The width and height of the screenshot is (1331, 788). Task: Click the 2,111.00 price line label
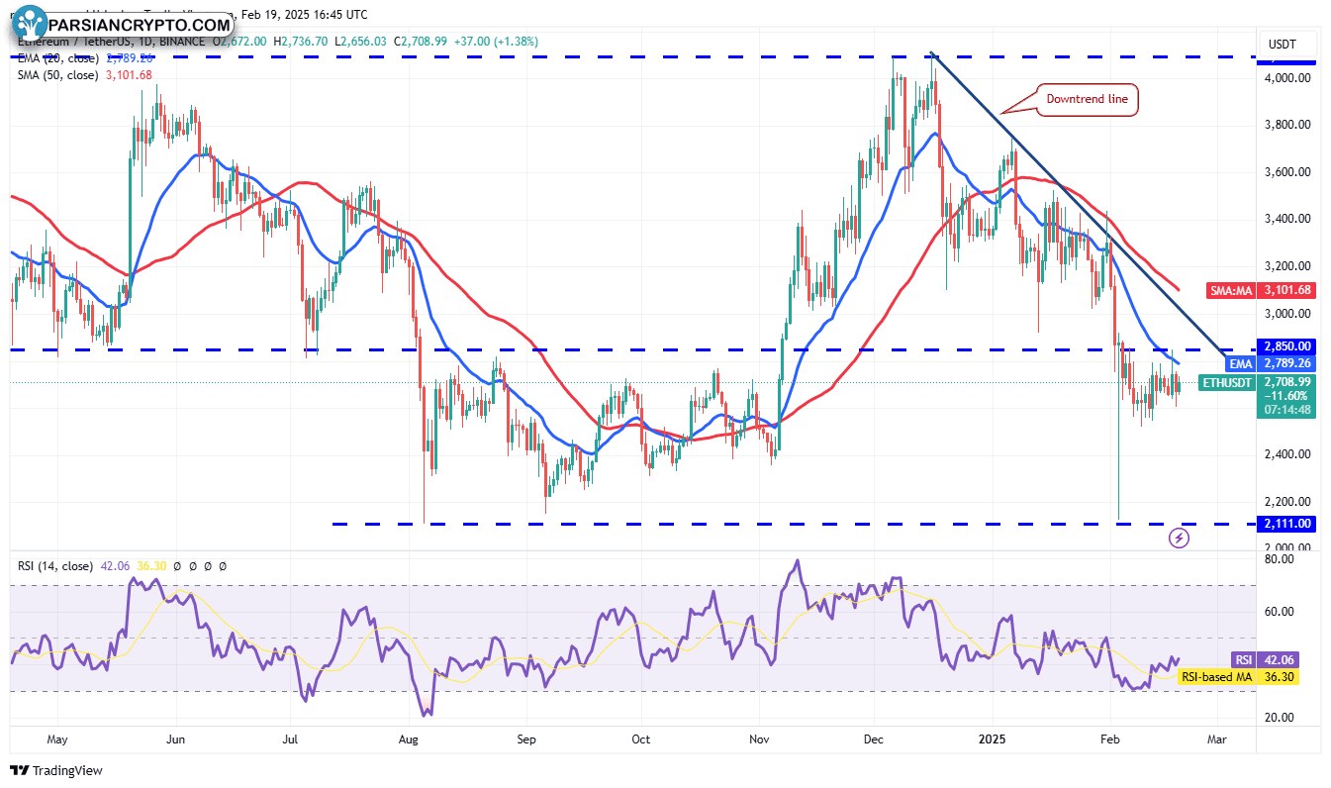tap(1284, 524)
